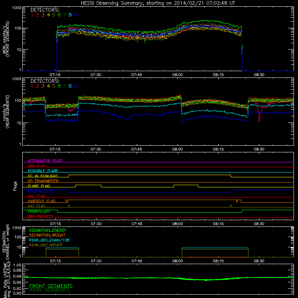The height and width of the screenshot is (298, 298).
Task: Click the REAR SEGMENTS livetime legend
Action: [50, 290]
